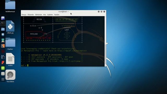Viewport: 167px width, 94px height.
Task: Select the nDoS.py Python file
Action: [x=10, y=27]
